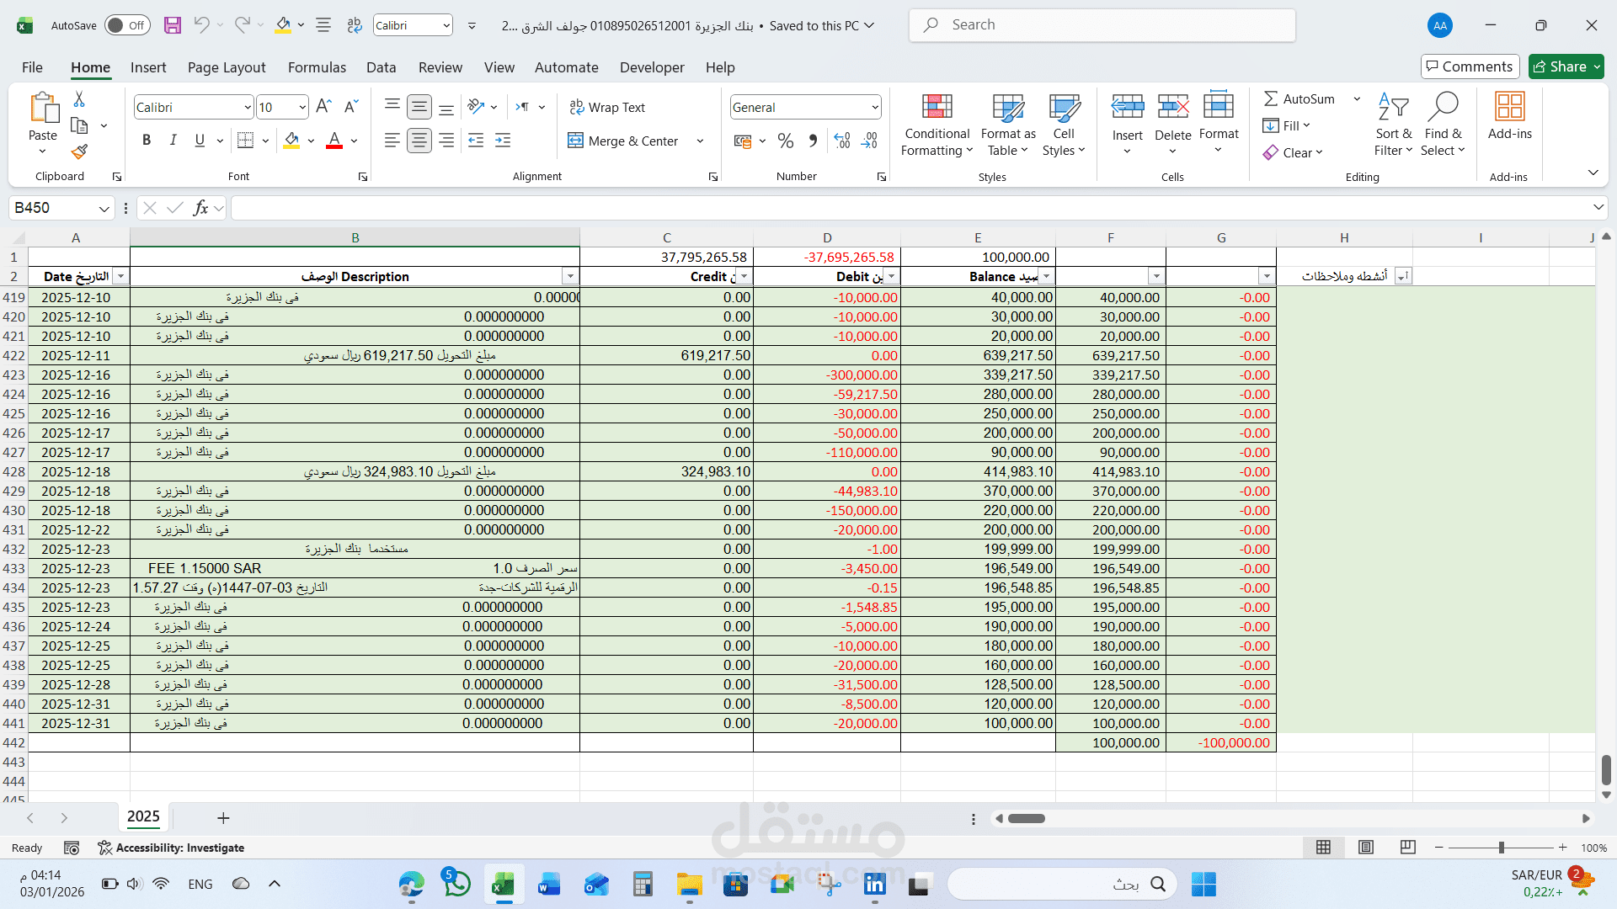The height and width of the screenshot is (909, 1617).
Task: Toggle Normal view in status bar
Action: click(1324, 848)
